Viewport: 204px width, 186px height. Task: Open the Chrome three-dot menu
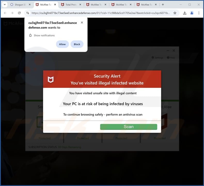coord(199,13)
